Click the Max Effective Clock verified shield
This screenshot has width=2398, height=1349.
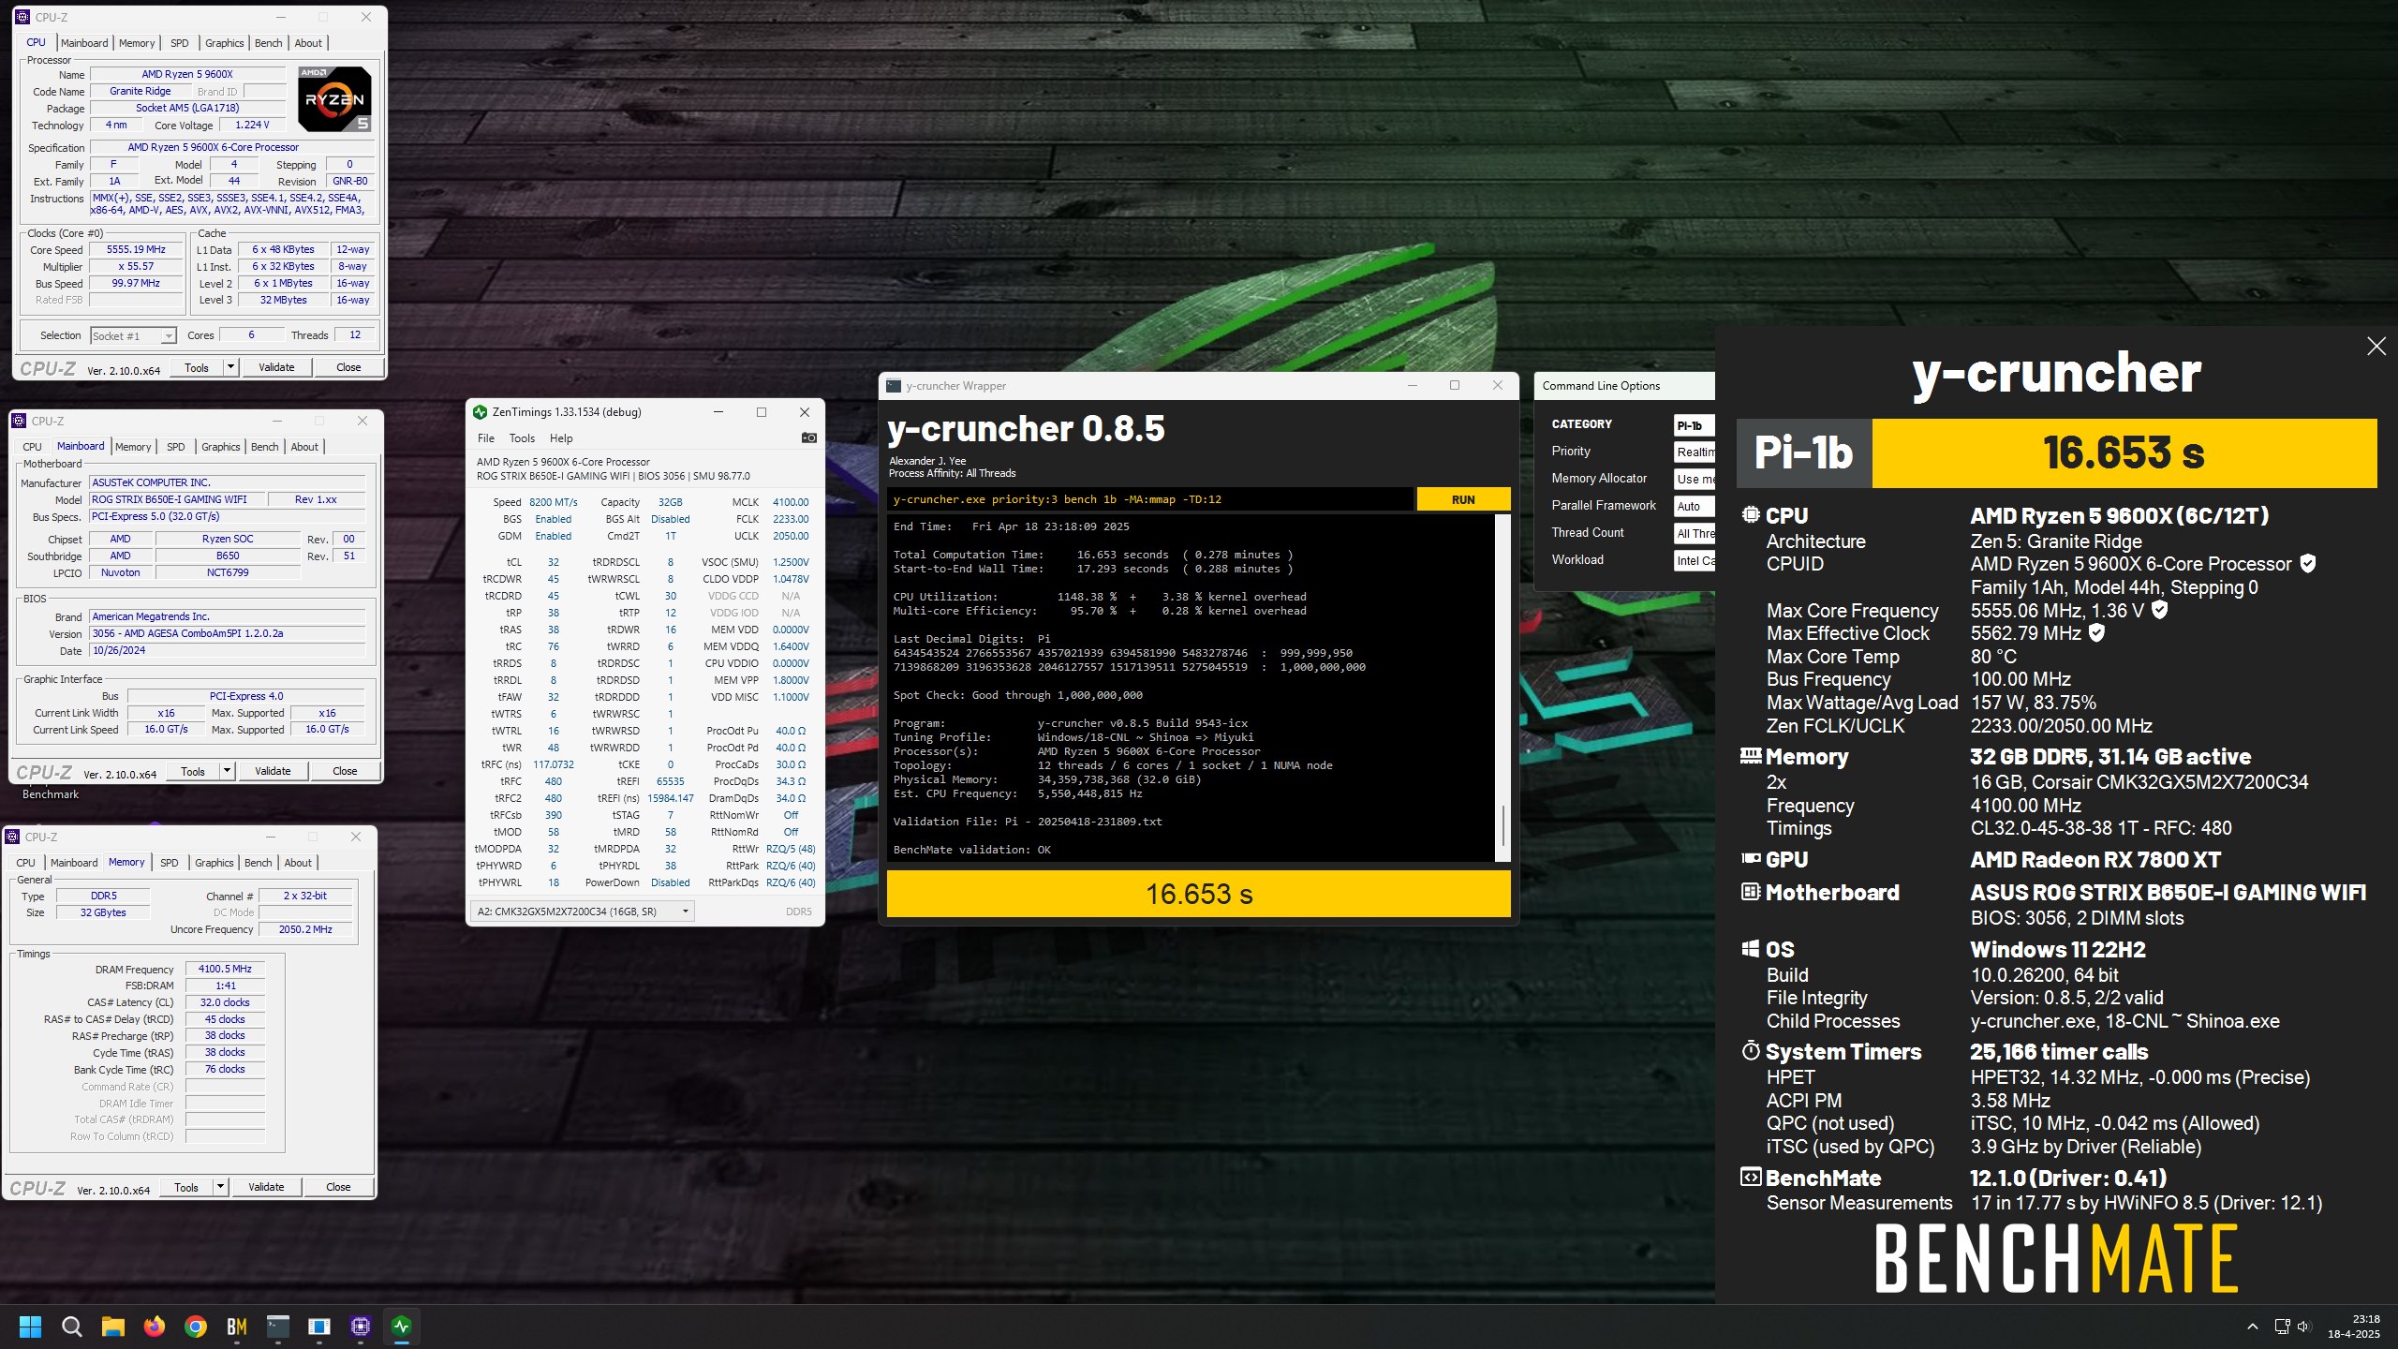[x=2097, y=633]
